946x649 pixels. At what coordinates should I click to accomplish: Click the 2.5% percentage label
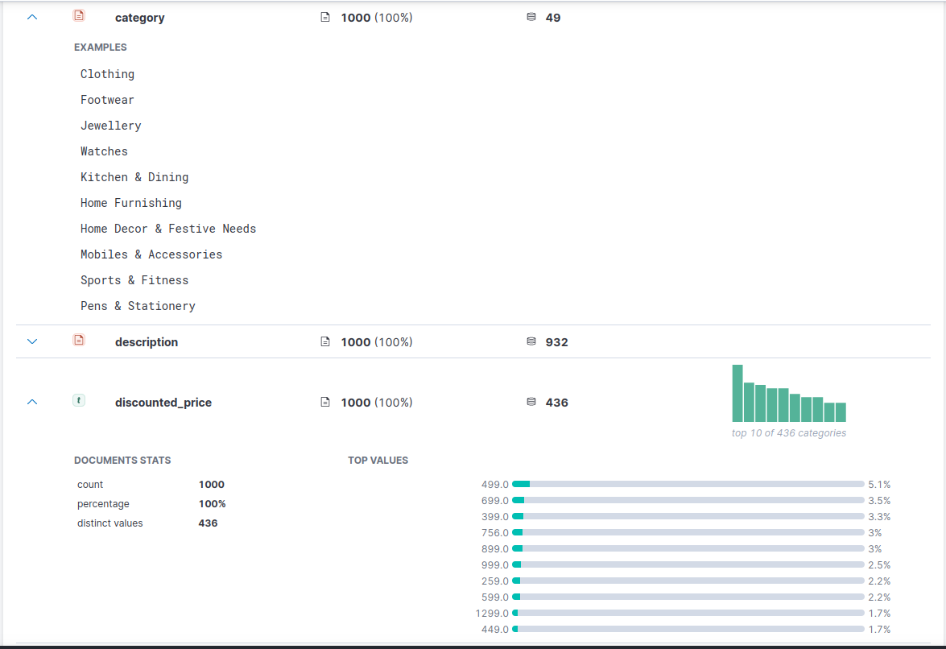880,565
